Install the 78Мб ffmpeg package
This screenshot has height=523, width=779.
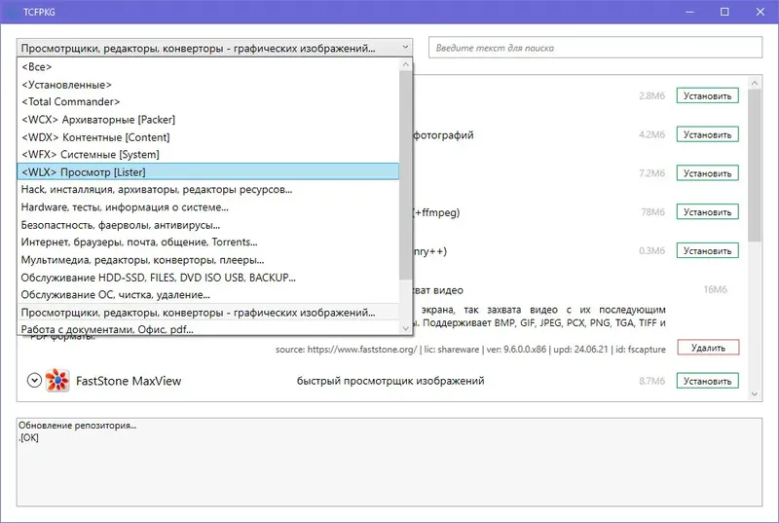click(x=708, y=212)
